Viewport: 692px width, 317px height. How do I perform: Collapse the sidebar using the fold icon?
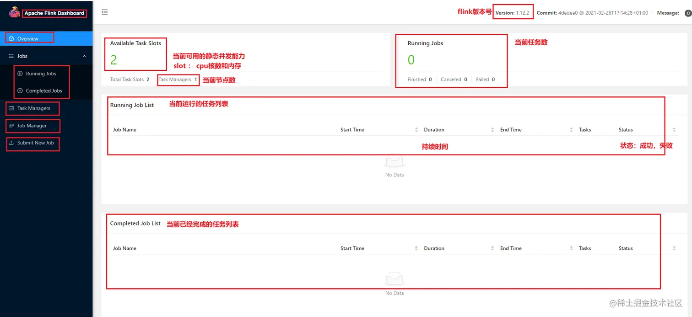(105, 12)
